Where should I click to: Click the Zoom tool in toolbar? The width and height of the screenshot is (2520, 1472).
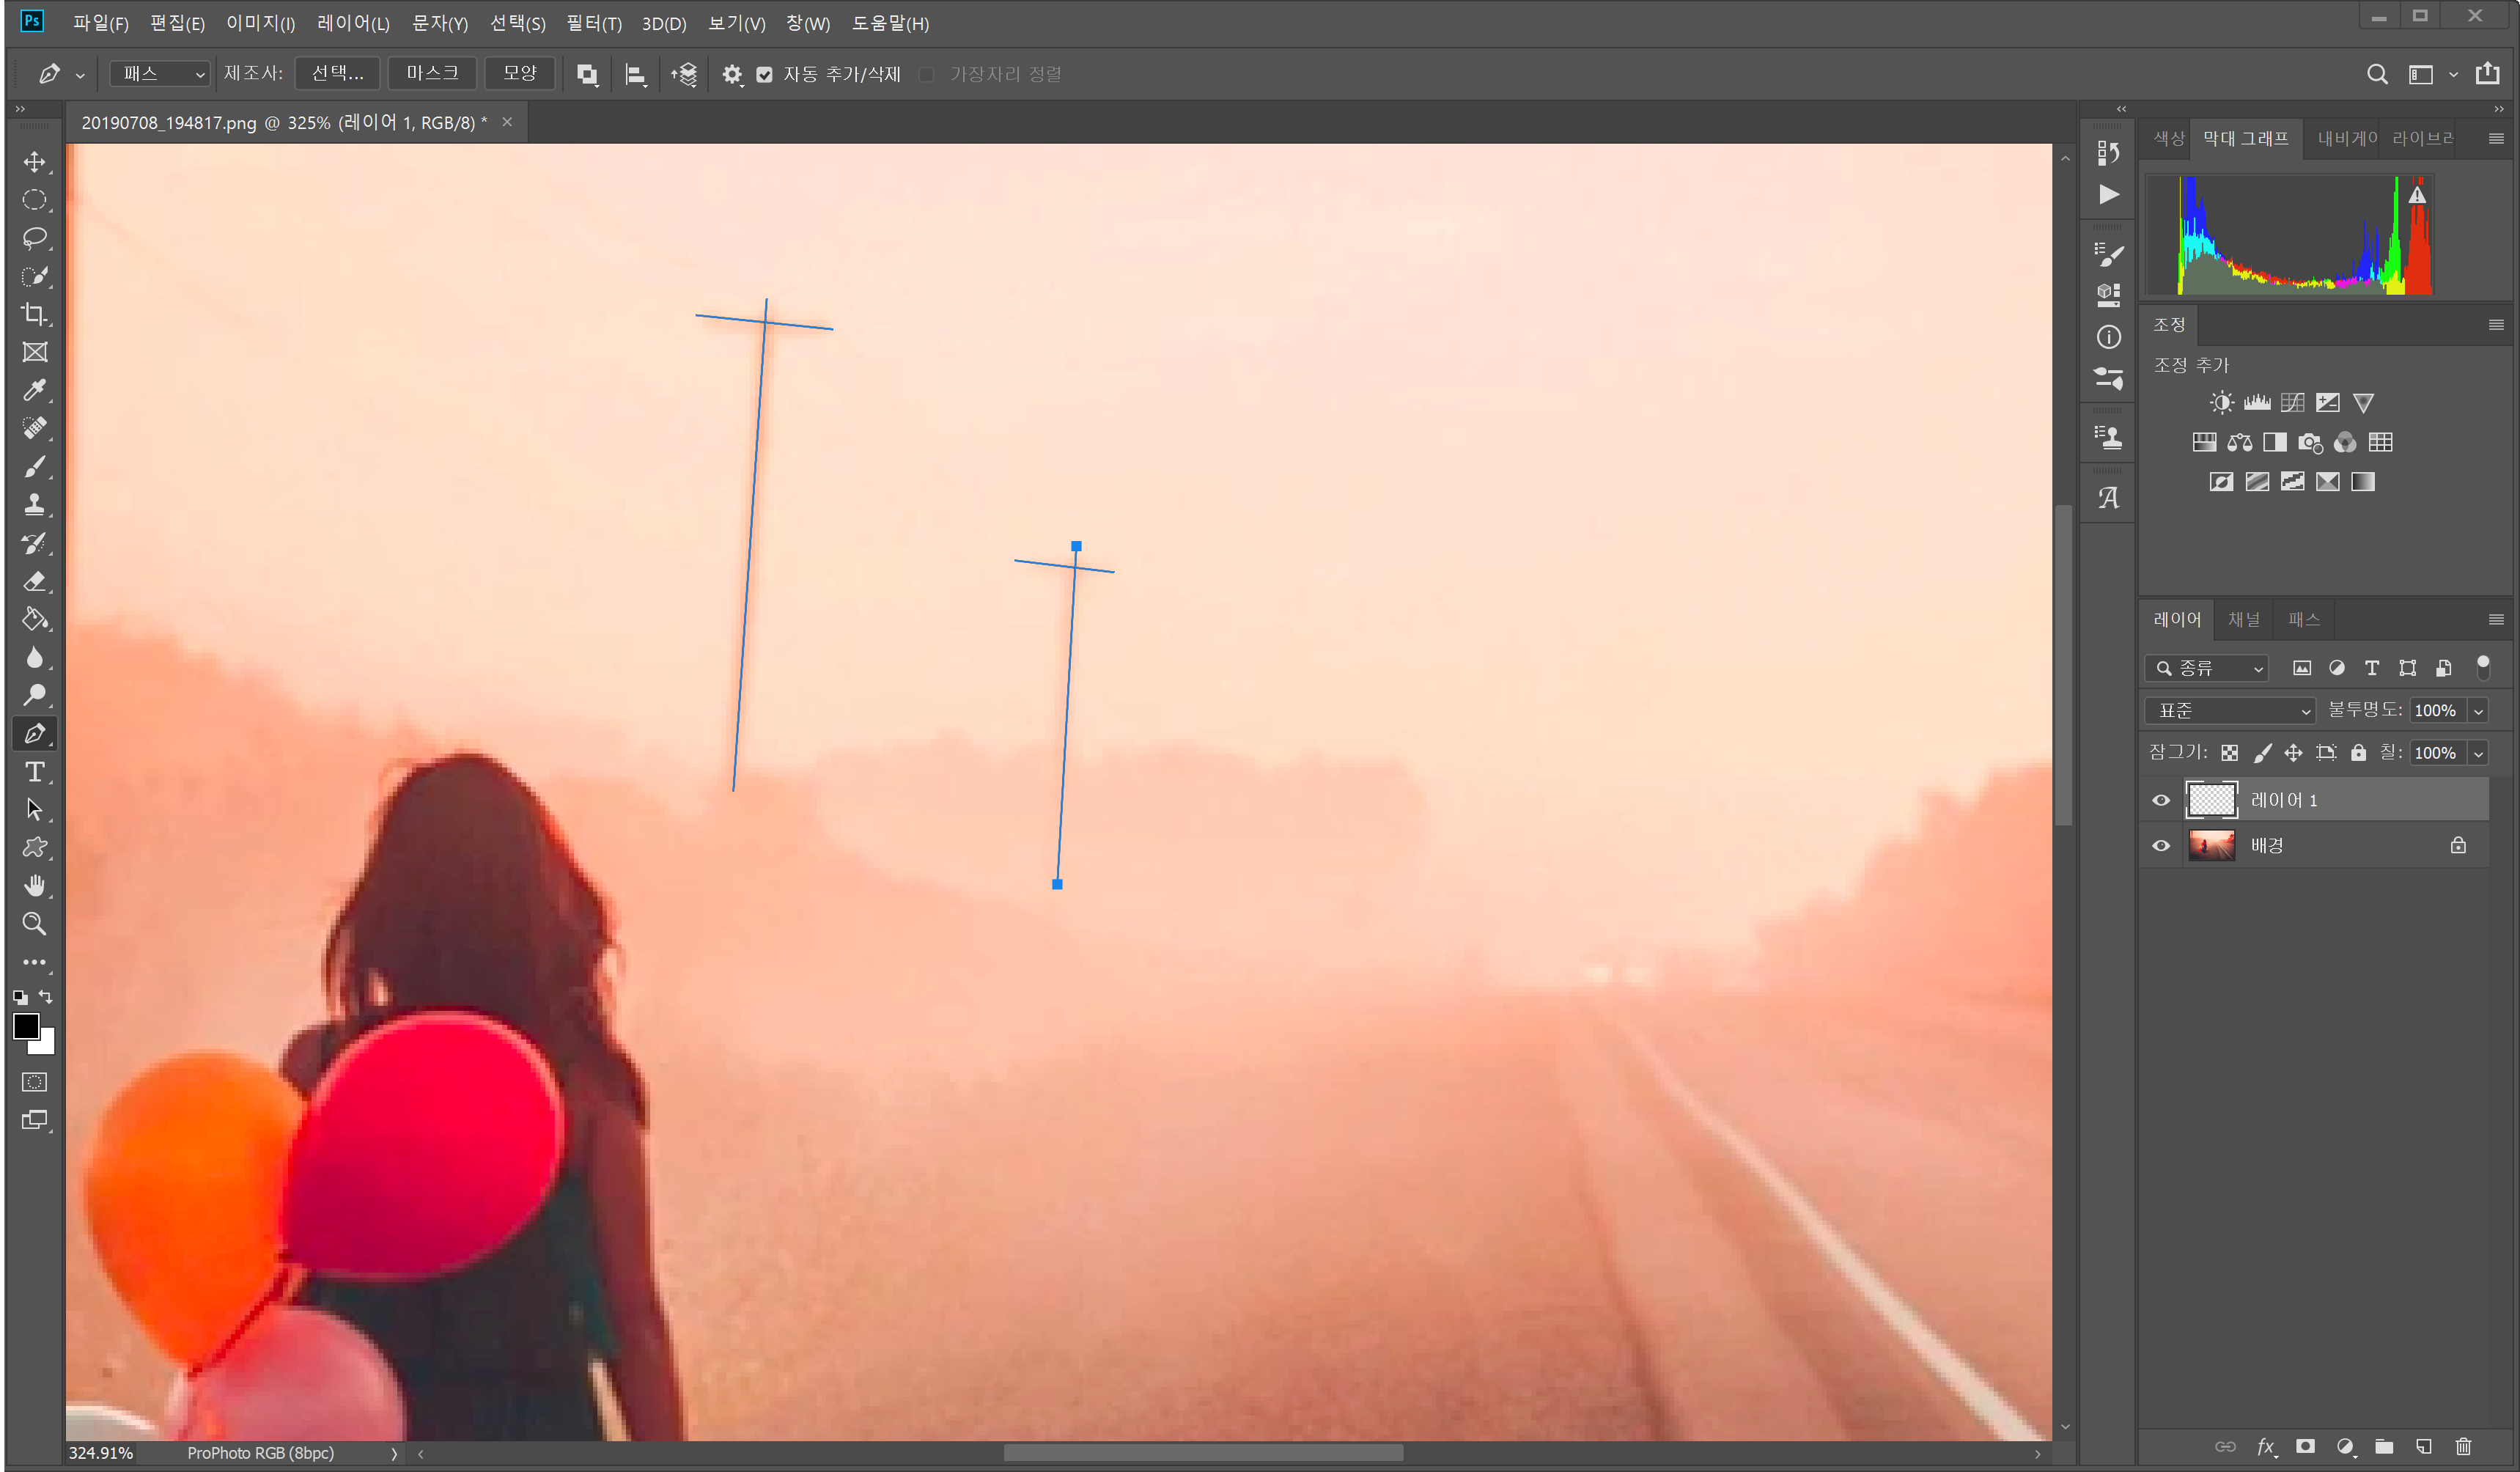pyautogui.click(x=34, y=924)
